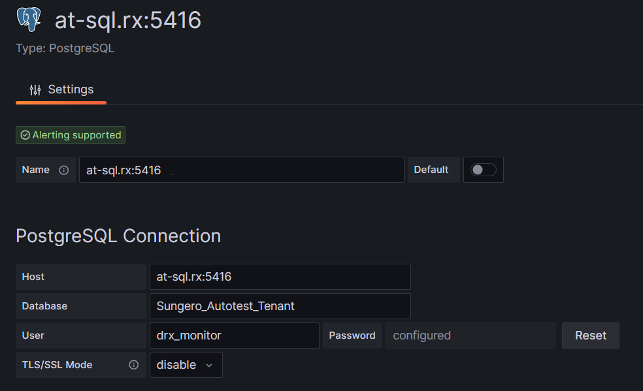This screenshot has height=391, width=643.
Task: Click the Alerting supported checkmark icon
Action: pos(25,135)
